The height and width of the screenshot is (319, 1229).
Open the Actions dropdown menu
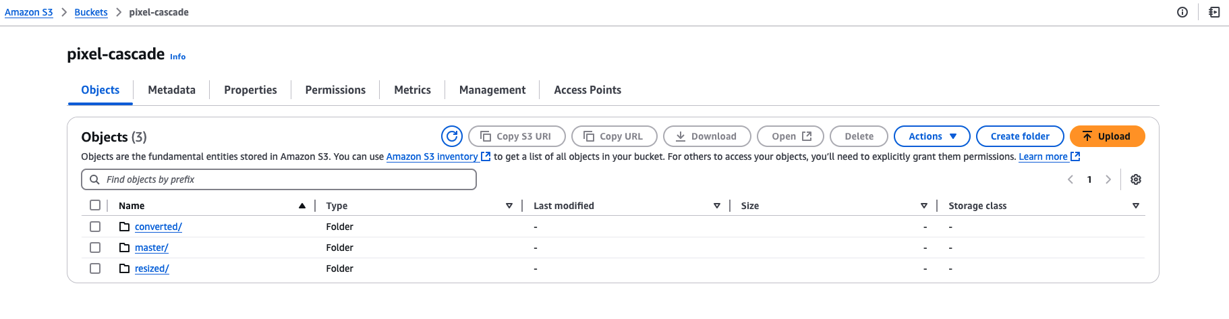tap(932, 136)
